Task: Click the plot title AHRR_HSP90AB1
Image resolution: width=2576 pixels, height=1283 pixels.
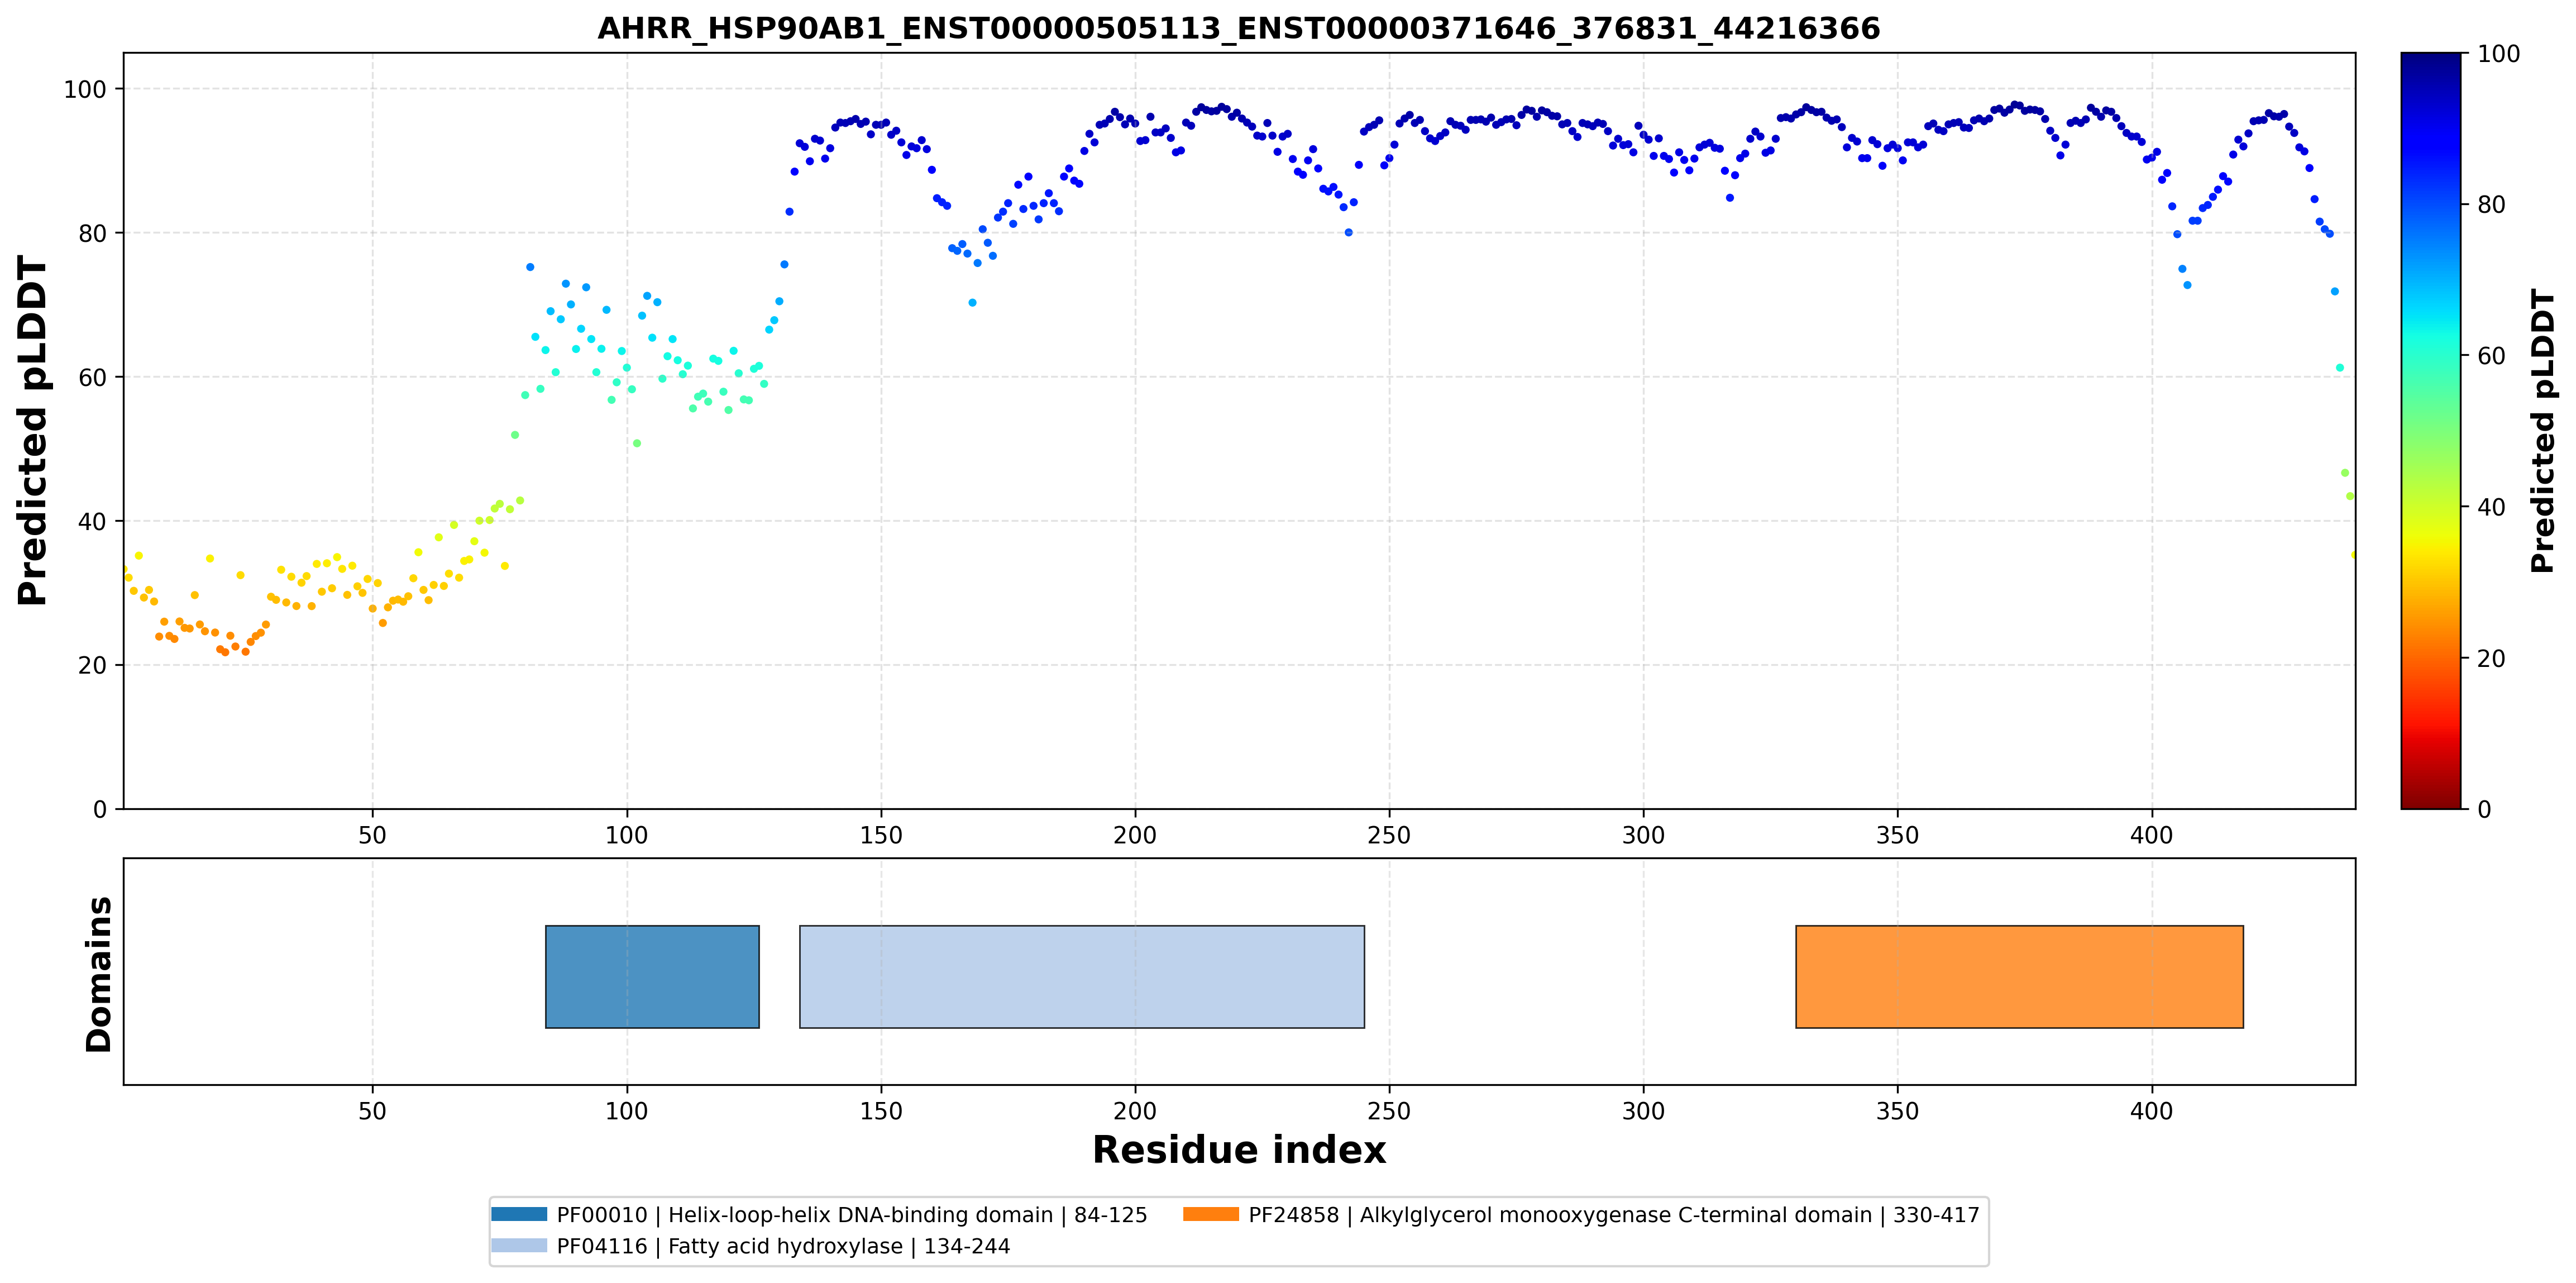Action: [1239, 28]
